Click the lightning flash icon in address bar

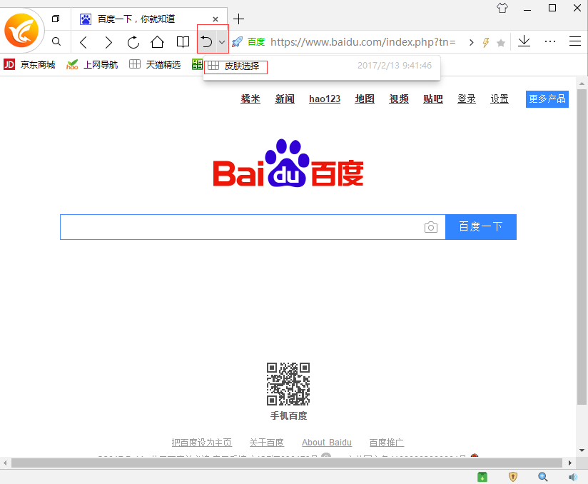(x=485, y=41)
